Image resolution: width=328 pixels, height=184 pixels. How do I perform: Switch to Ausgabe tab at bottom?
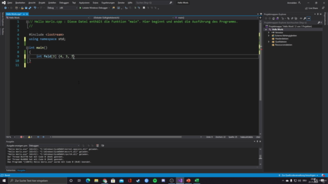click(22, 170)
